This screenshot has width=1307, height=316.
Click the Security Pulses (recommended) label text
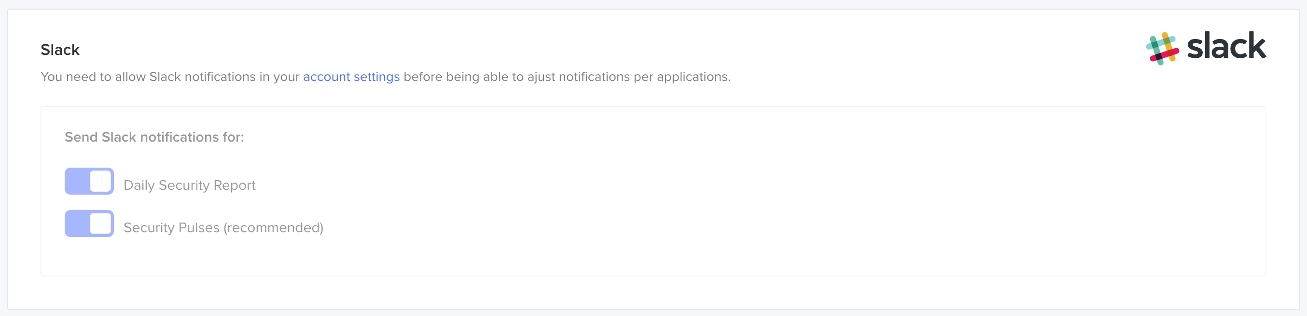point(223,228)
